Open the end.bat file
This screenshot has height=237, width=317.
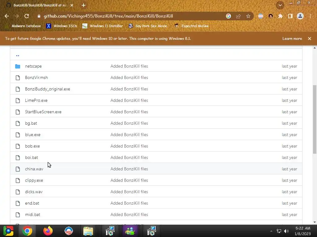[x=32, y=203]
